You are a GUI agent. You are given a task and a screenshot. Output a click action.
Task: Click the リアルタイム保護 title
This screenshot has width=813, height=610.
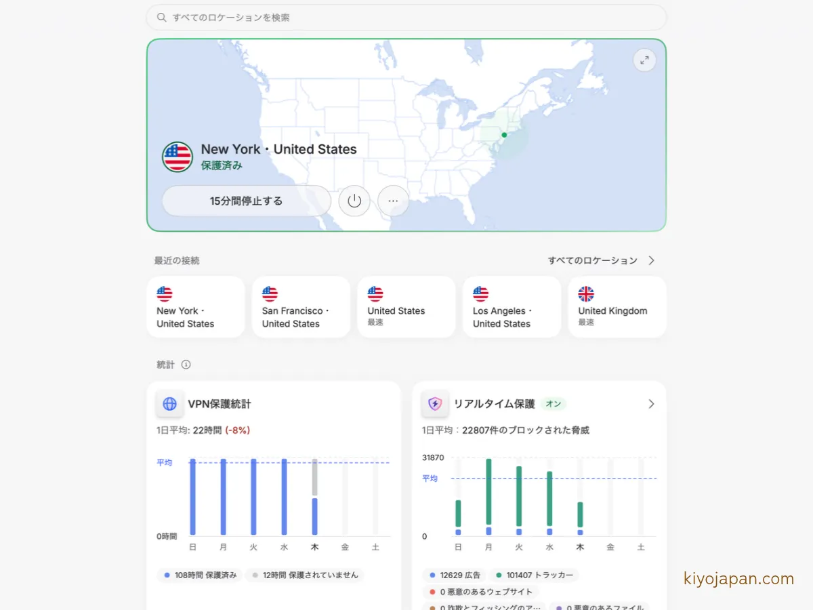[x=495, y=404]
